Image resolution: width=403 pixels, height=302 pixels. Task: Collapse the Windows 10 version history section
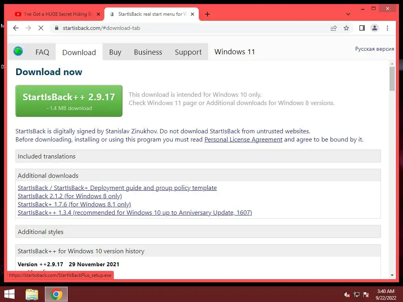click(198, 251)
